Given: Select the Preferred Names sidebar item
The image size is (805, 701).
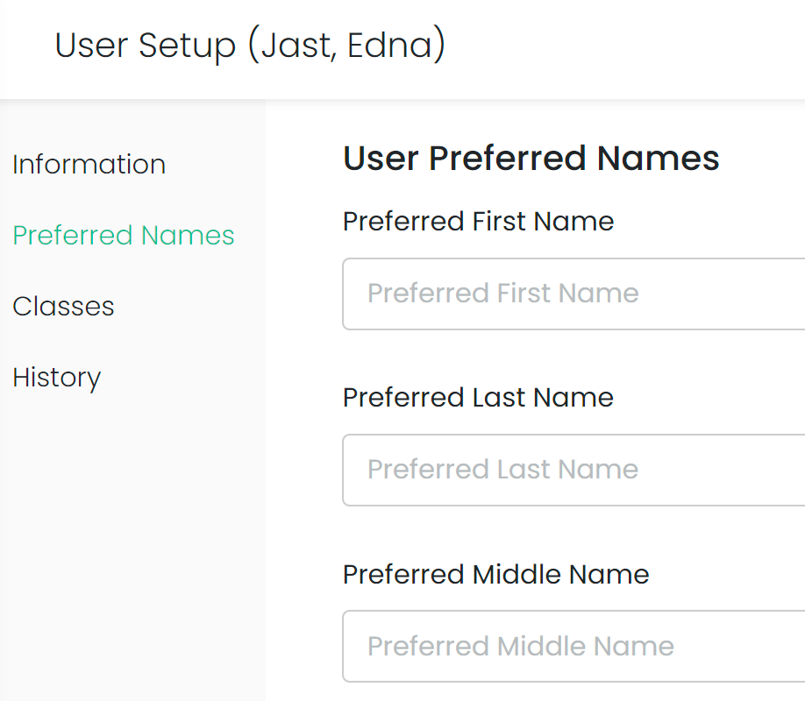Looking at the screenshot, I should (x=124, y=236).
